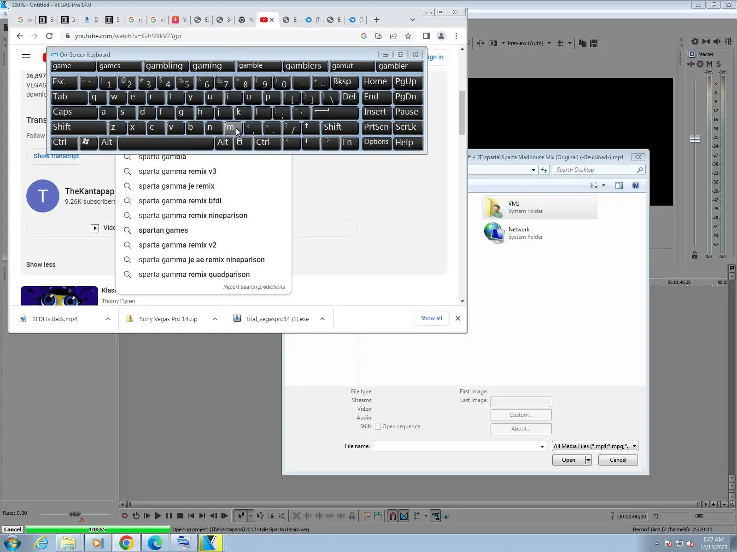Screen dimensions: 737x552
Task: Select the VM1 system folder
Action: pyautogui.click(x=539, y=207)
